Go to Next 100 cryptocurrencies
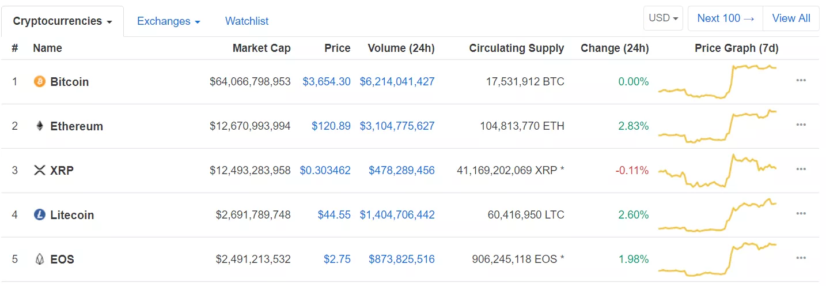 click(725, 18)
